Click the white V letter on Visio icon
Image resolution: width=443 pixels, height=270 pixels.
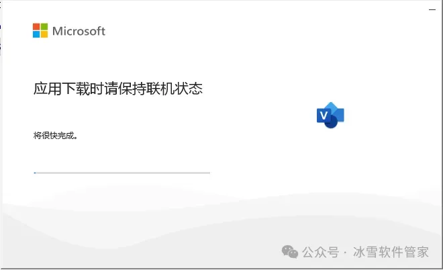point(324,116)
